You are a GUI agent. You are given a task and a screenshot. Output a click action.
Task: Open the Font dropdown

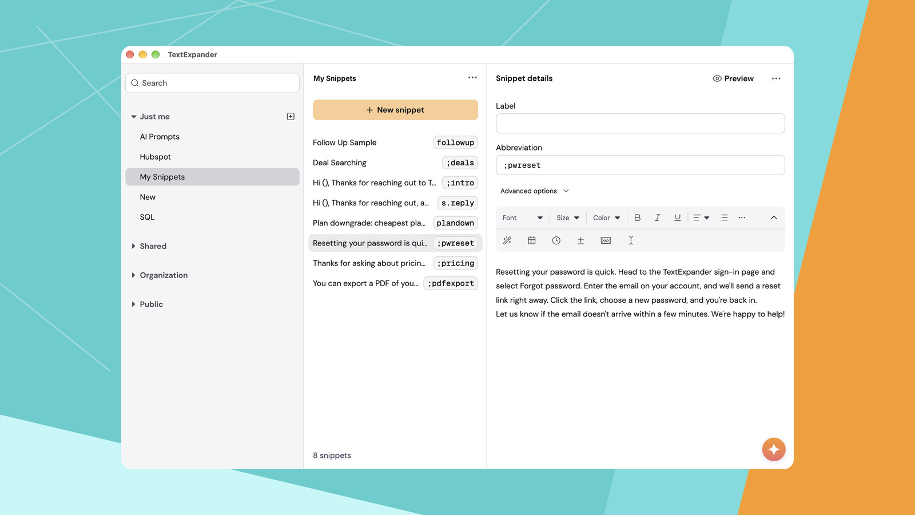point(523,217)
